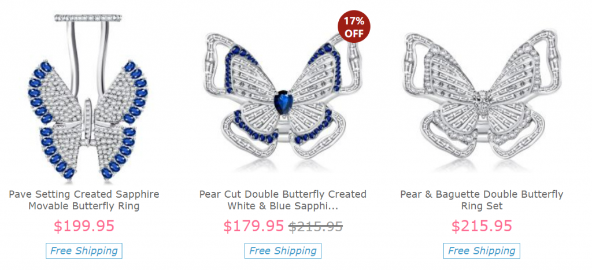Click the 17% OFF discount badge
This screenshot has height=270, width=592.
354,26
